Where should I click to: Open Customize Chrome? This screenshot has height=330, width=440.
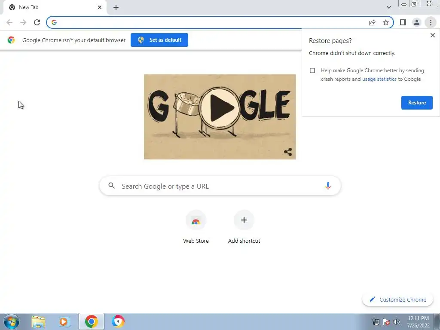pyautogui.click(x=397, y=299)
